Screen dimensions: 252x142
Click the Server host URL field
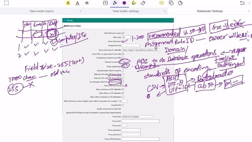[x=141, y=50]
